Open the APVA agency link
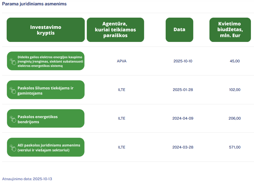 122,61
